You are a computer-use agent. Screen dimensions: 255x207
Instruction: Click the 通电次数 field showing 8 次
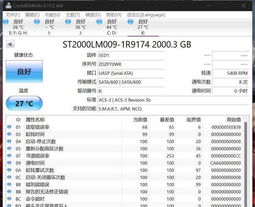pyautogui.click(x=231, y=82)
